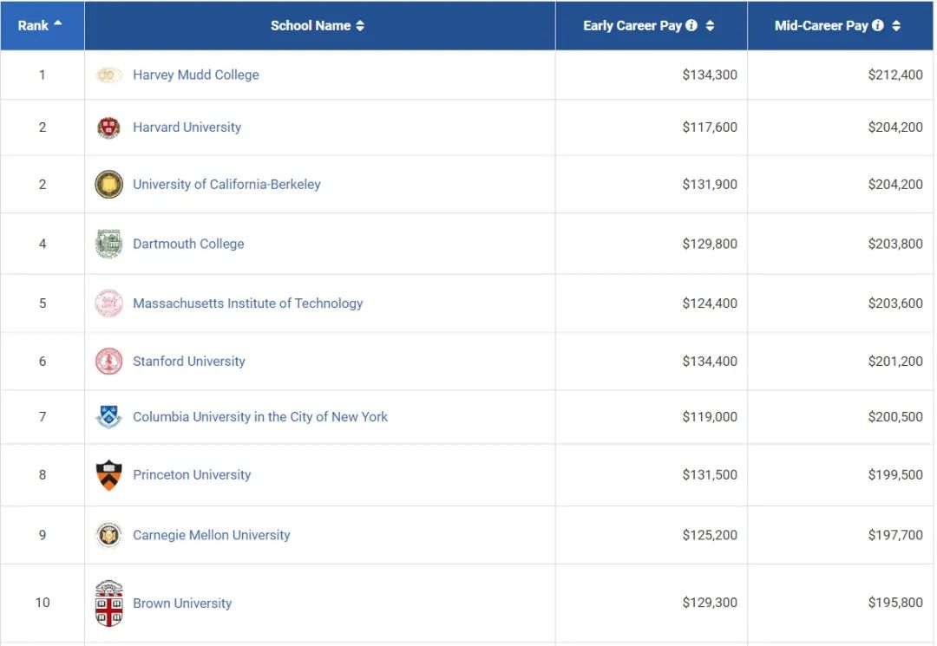The width and height of the screenshot is (937, 646).
Task: Select Columbia early career pay $119,000
Action: [710, 417]
